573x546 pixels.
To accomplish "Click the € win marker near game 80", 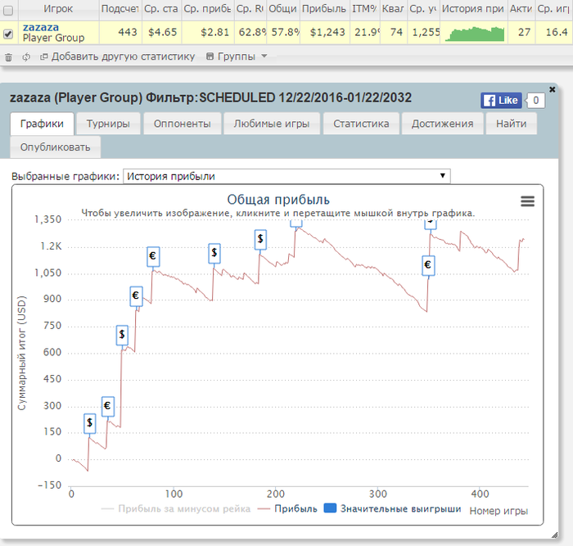I will coord(153,256).
